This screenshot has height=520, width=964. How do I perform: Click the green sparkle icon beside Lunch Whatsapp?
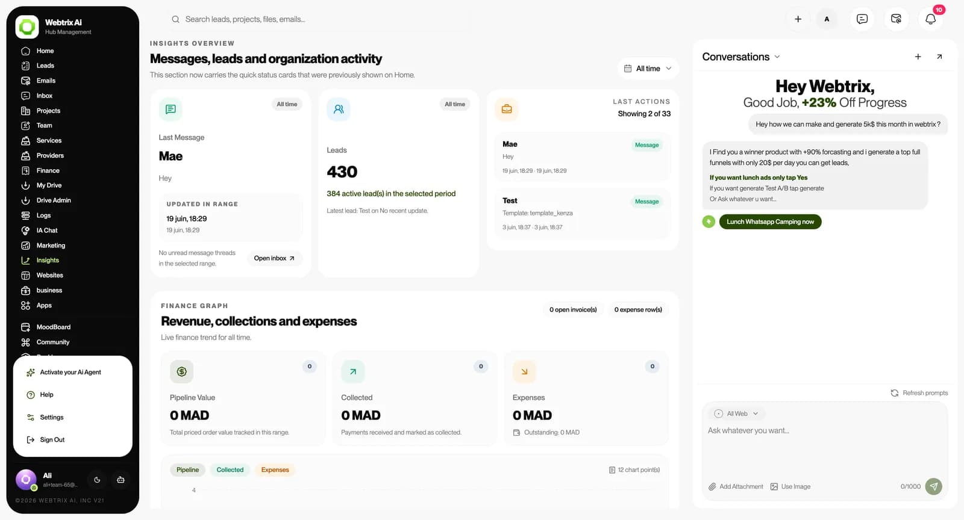709,221
